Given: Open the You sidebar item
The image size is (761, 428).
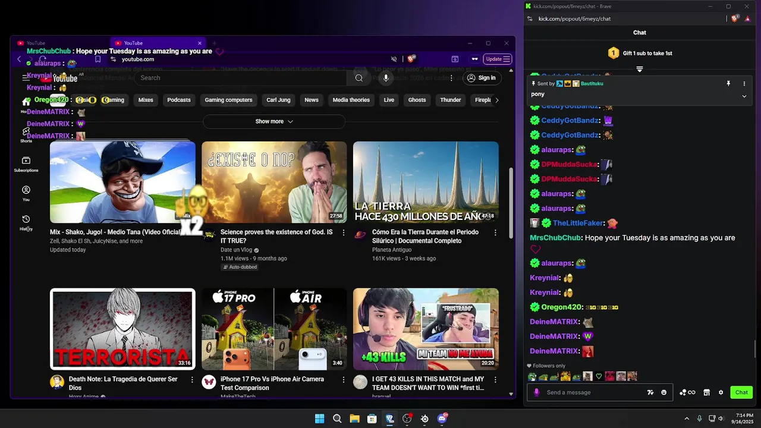Looking at the screenshot, I should [26, 193].
